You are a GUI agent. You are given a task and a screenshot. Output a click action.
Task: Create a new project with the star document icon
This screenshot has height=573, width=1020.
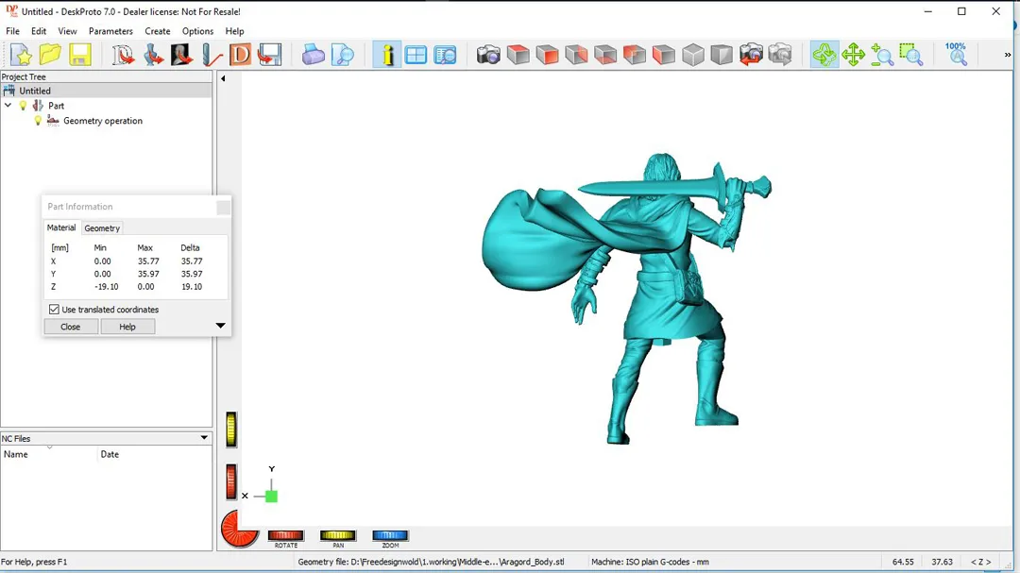tap(21, 55)
